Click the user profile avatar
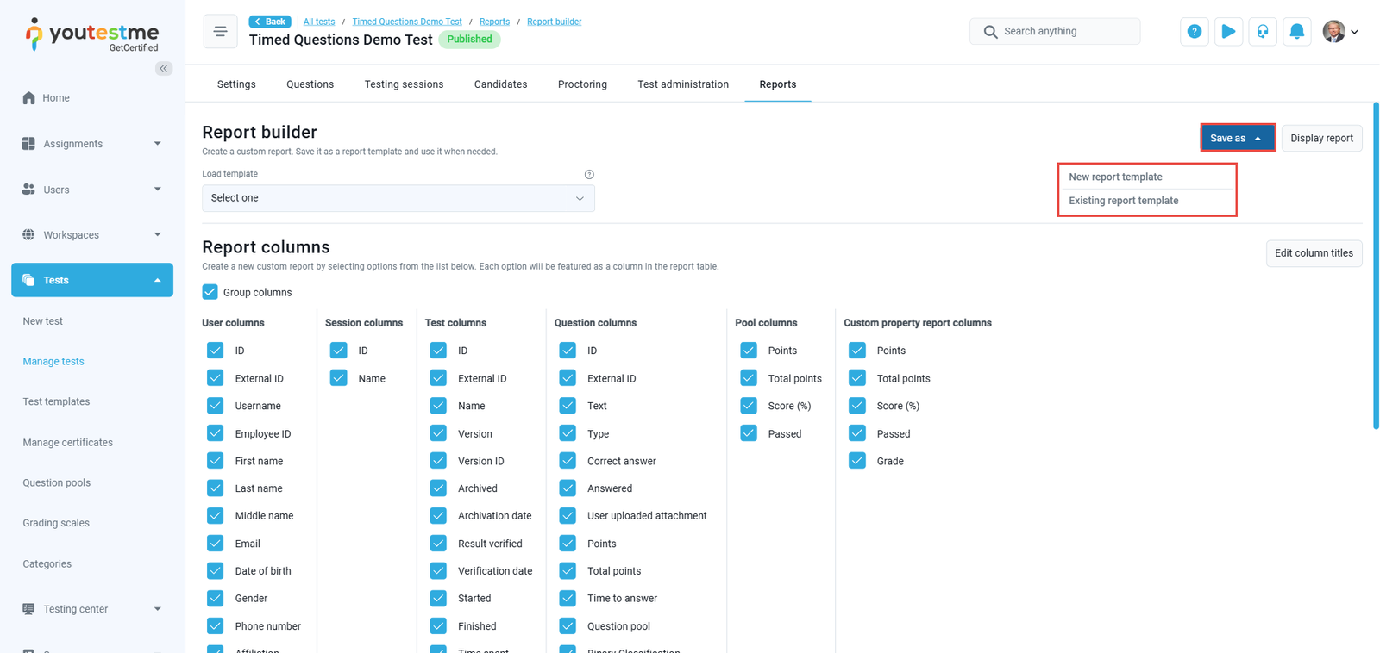This screenshot has height=653, width=1380. point(1333,32)
